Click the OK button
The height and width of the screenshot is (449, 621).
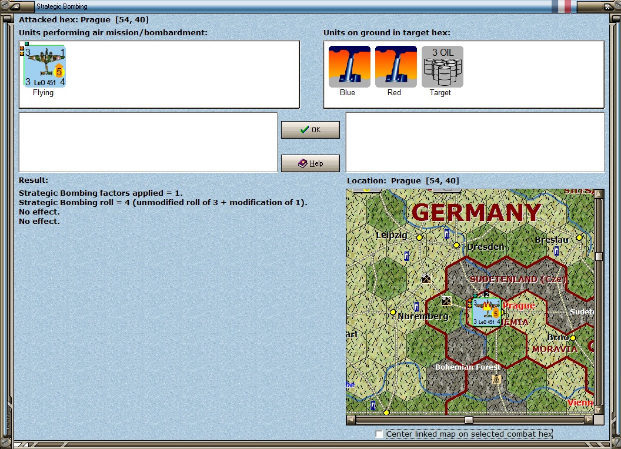pos(310,129)
